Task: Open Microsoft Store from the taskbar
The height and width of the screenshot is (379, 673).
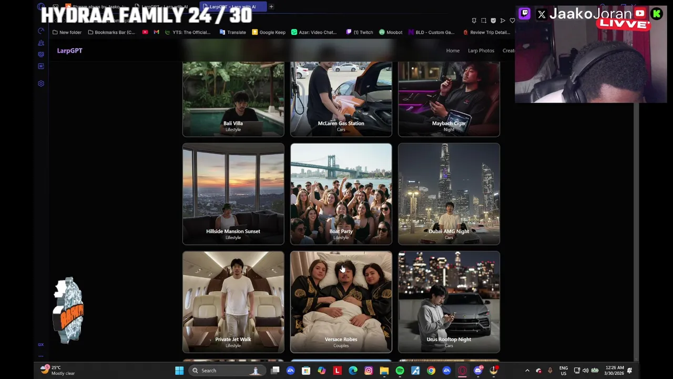Action: [x=306, y=371]
